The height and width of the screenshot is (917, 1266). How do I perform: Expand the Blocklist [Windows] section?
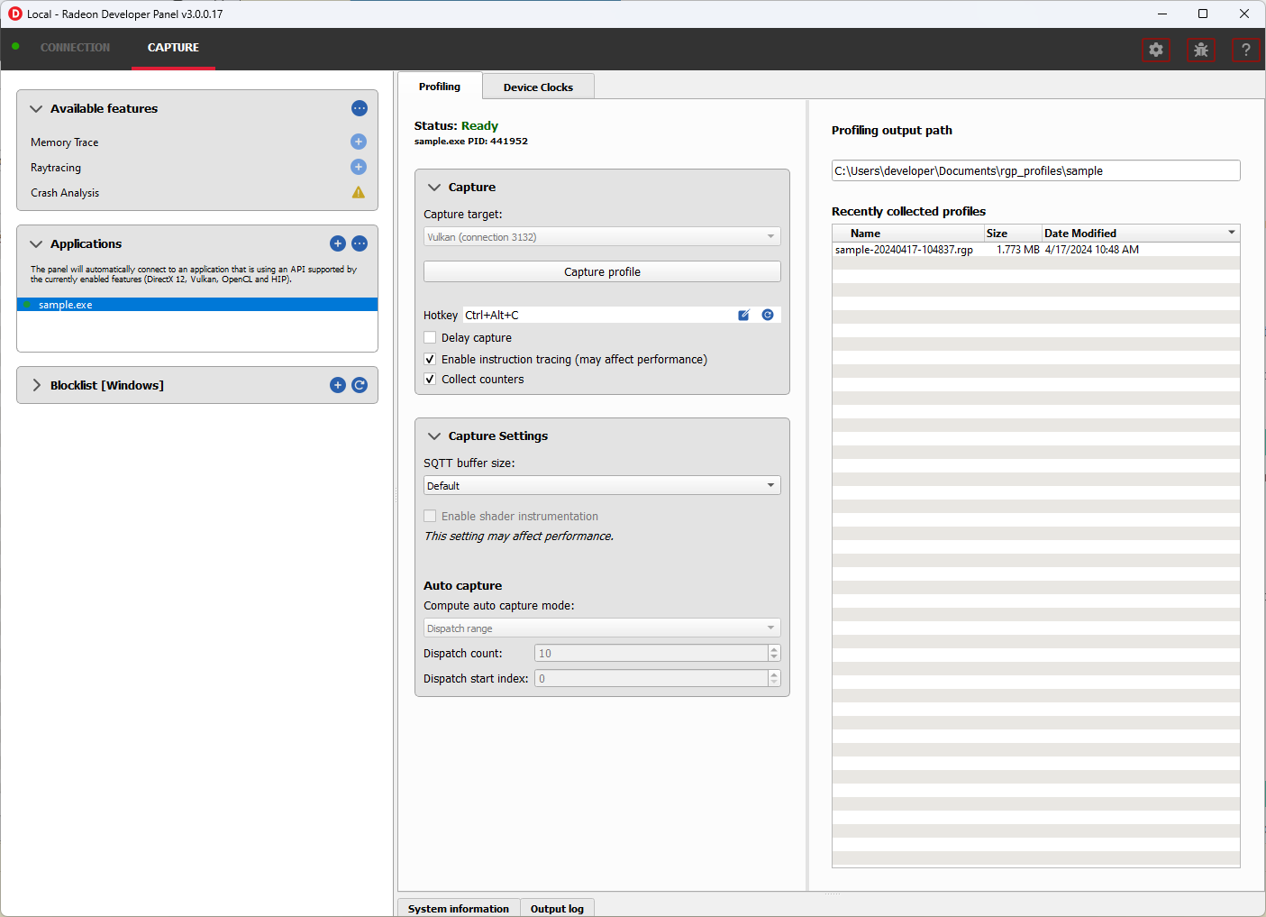[x=36, y=385]
